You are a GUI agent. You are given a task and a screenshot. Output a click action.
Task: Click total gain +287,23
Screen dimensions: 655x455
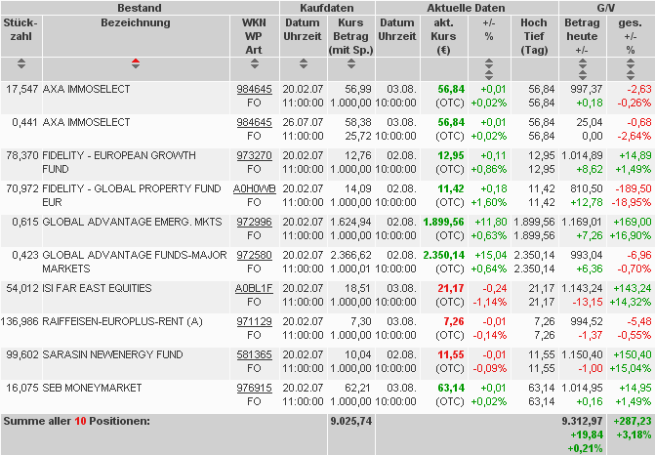633,421
